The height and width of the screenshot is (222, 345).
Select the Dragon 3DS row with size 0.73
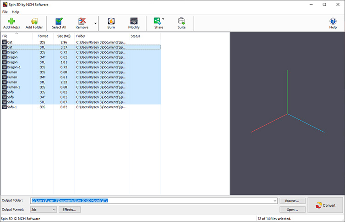tap(81, 52)
